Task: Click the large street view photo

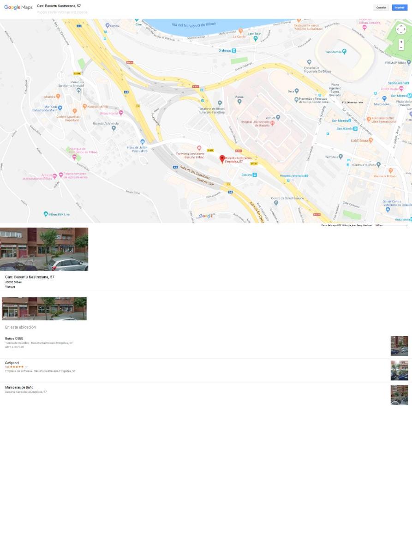Action: 44,249
